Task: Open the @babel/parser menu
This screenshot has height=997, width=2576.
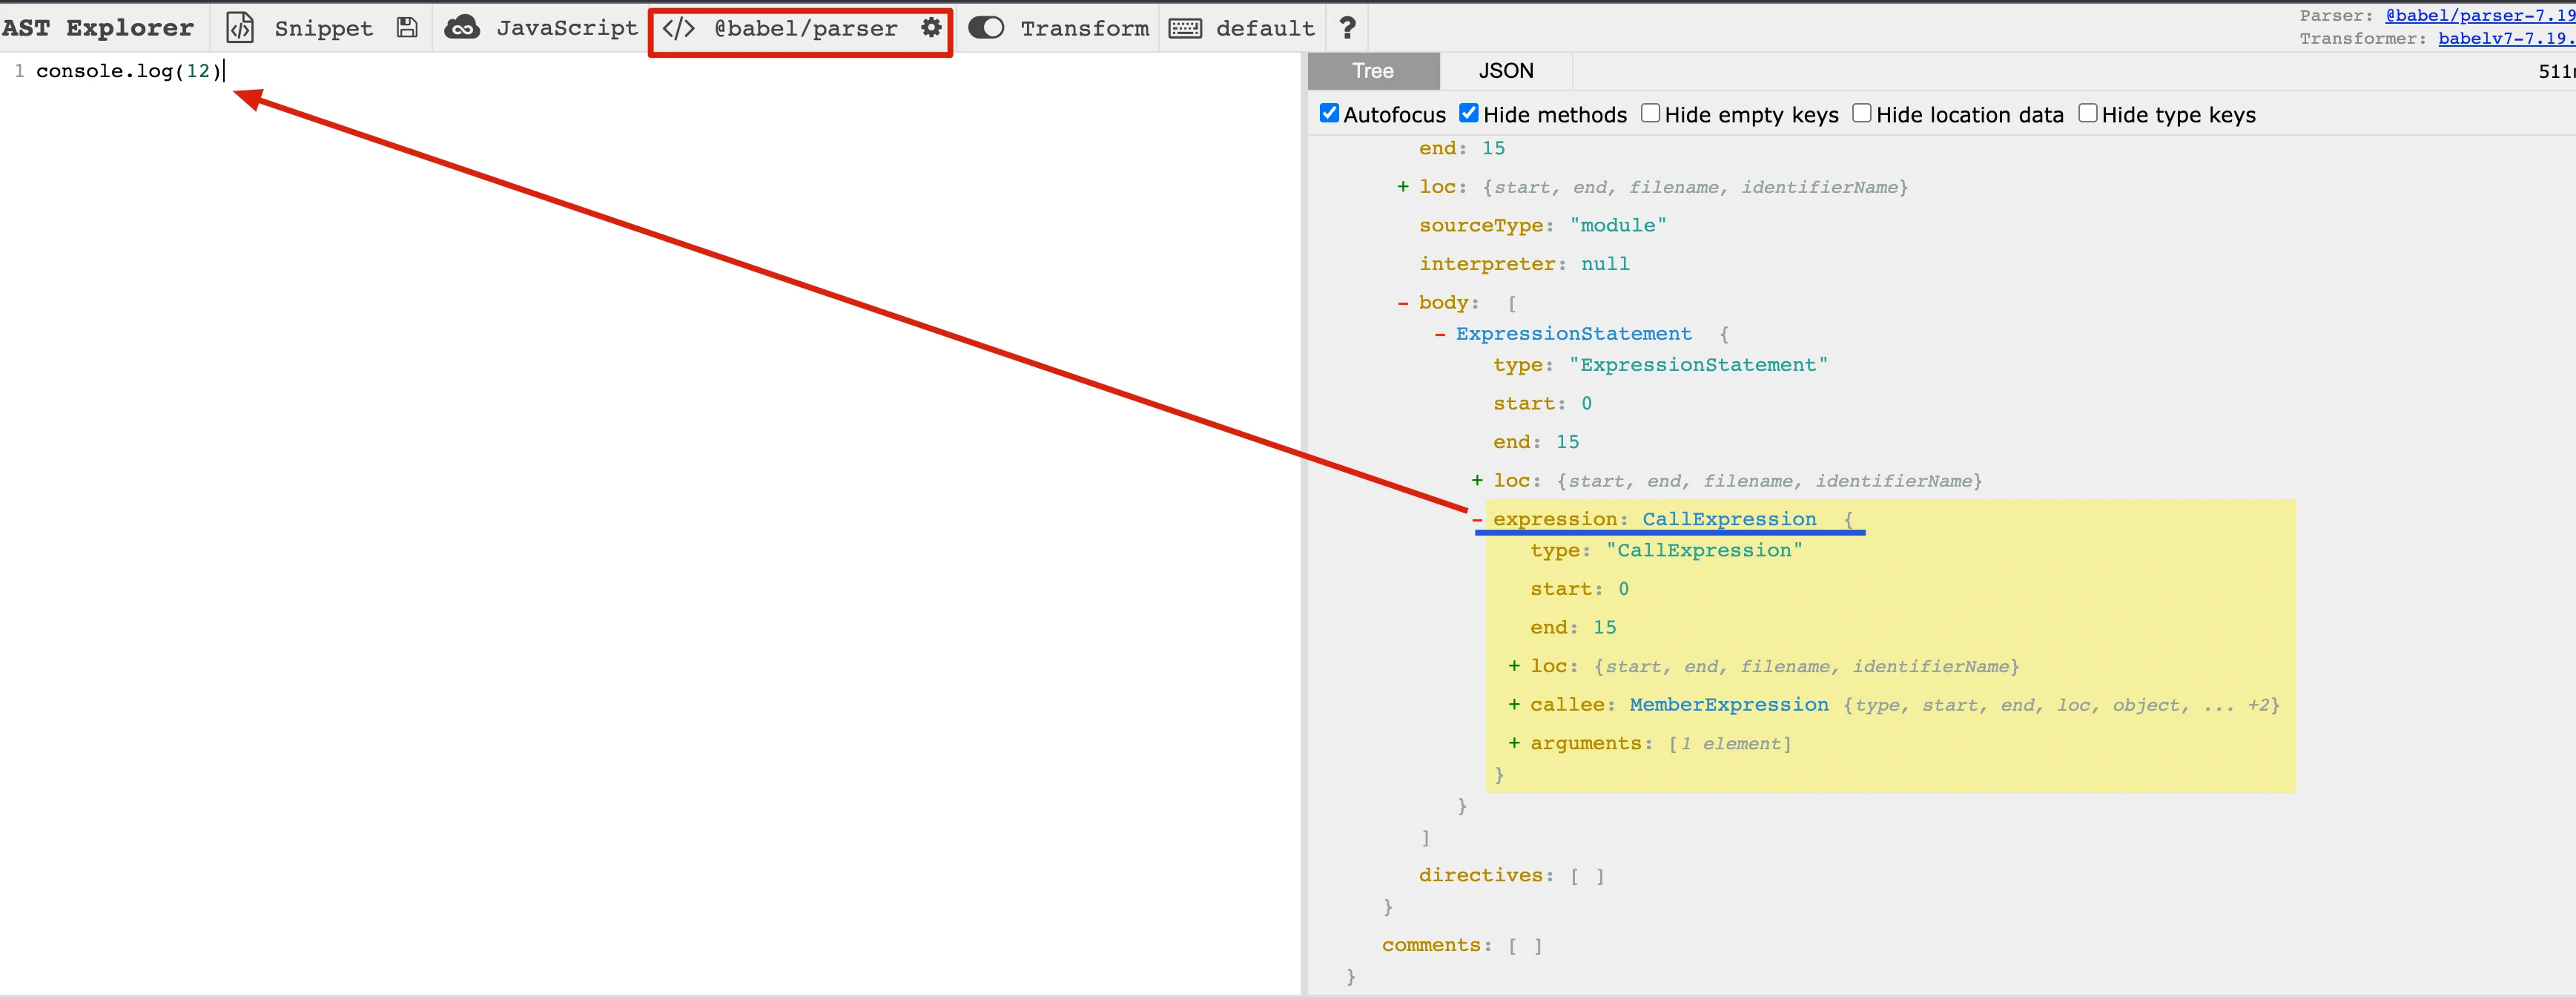Action: (805, 28)
